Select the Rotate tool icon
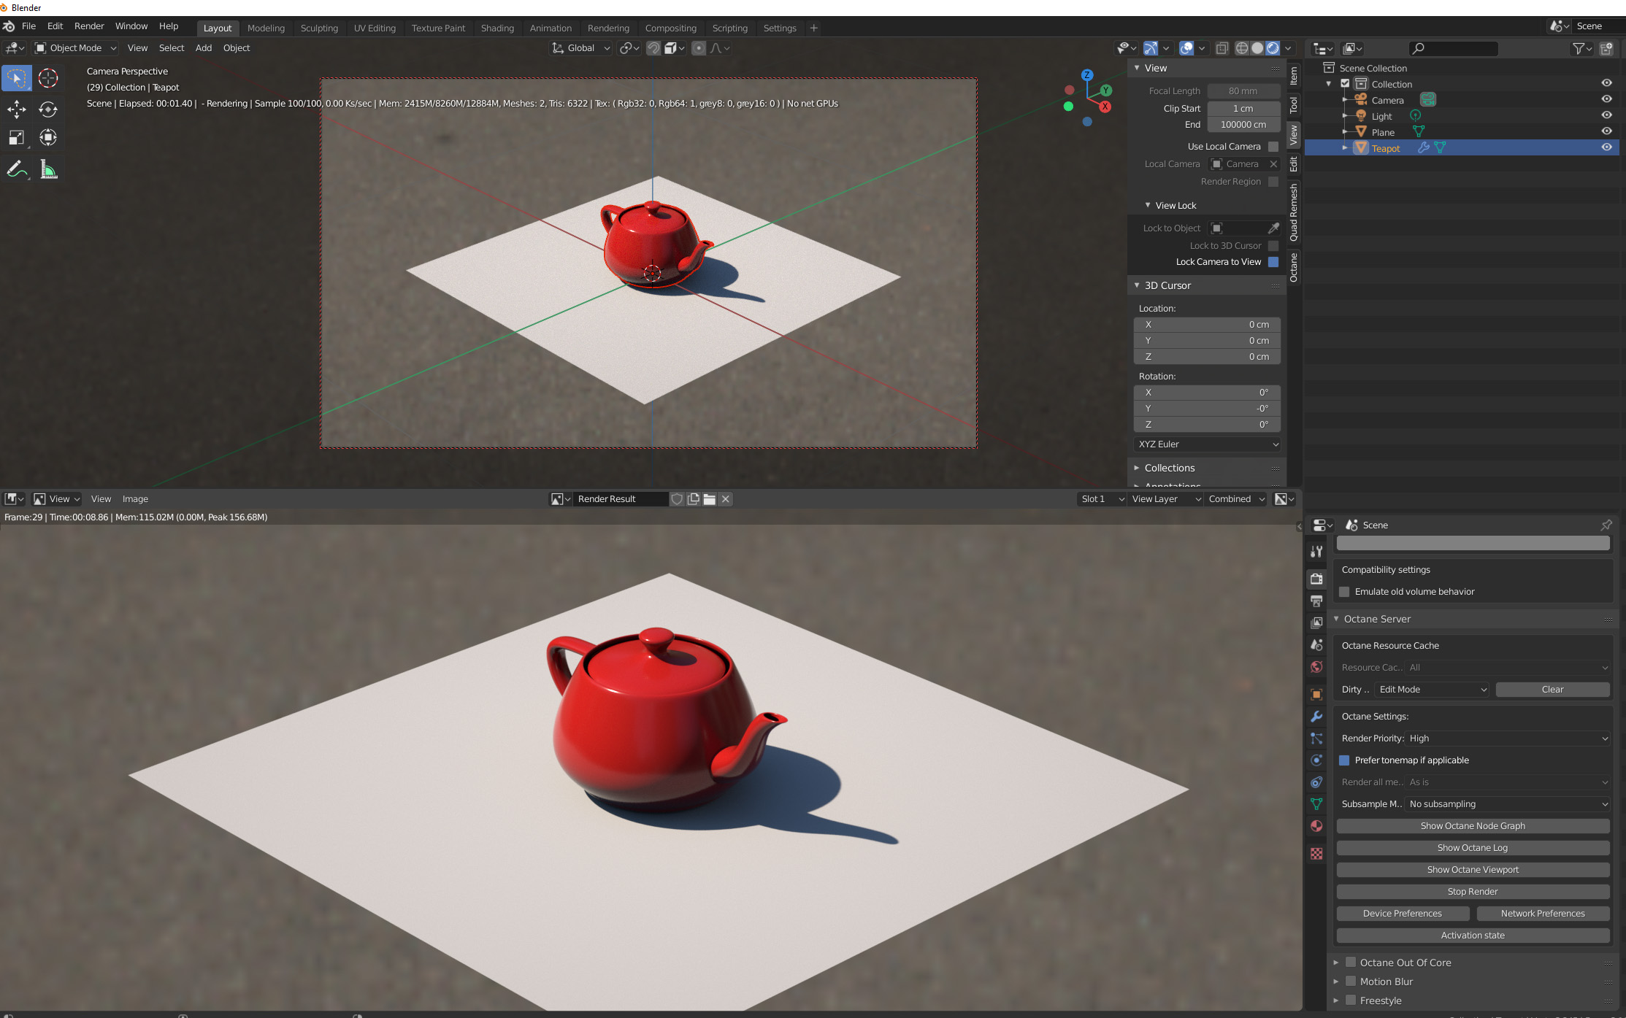This screenshot has width=1626, height=1018. coord(48,109)
